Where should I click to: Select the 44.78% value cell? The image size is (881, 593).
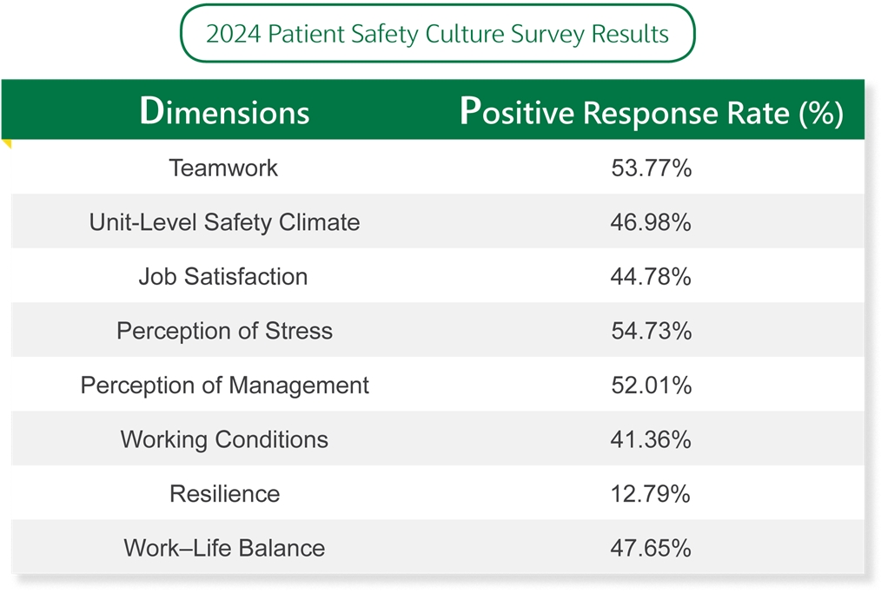(x=651, y=277)
